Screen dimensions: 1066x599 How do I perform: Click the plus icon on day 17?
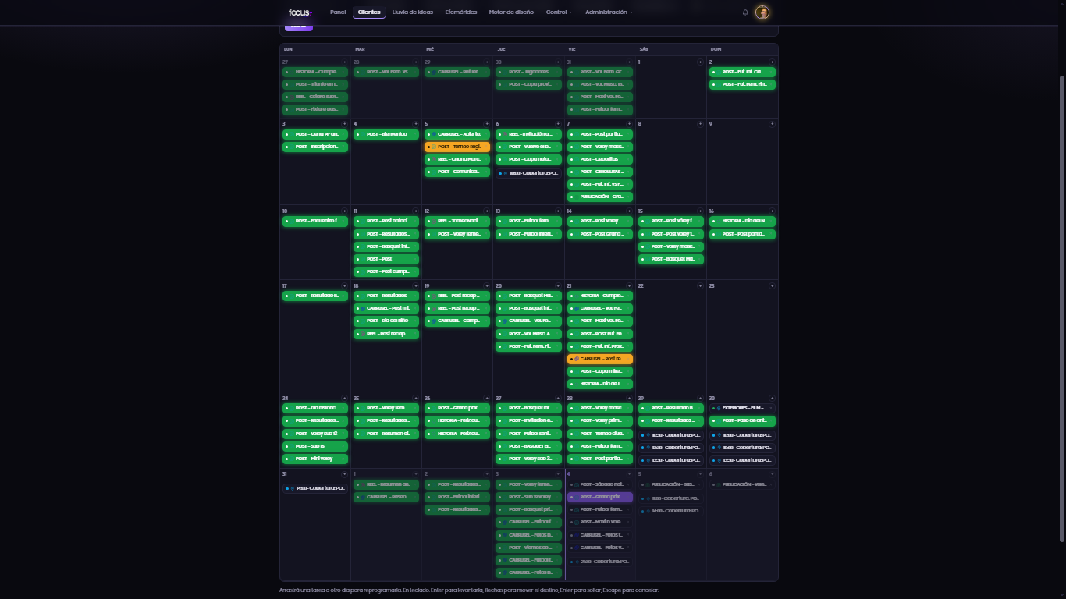(344, 286)
